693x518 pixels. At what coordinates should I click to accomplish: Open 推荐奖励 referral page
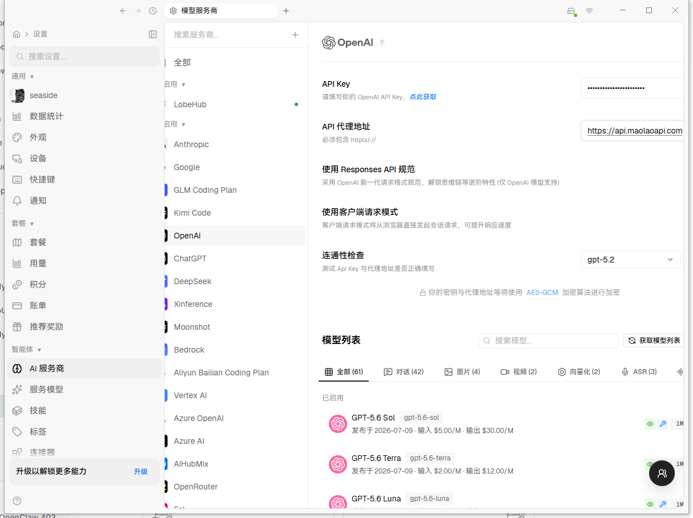[x=84, y=327]
